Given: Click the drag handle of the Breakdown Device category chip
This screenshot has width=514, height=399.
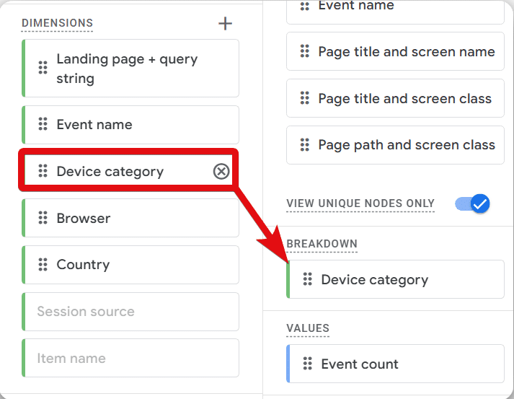Looking at the screenshot, I should click(308, 279).
